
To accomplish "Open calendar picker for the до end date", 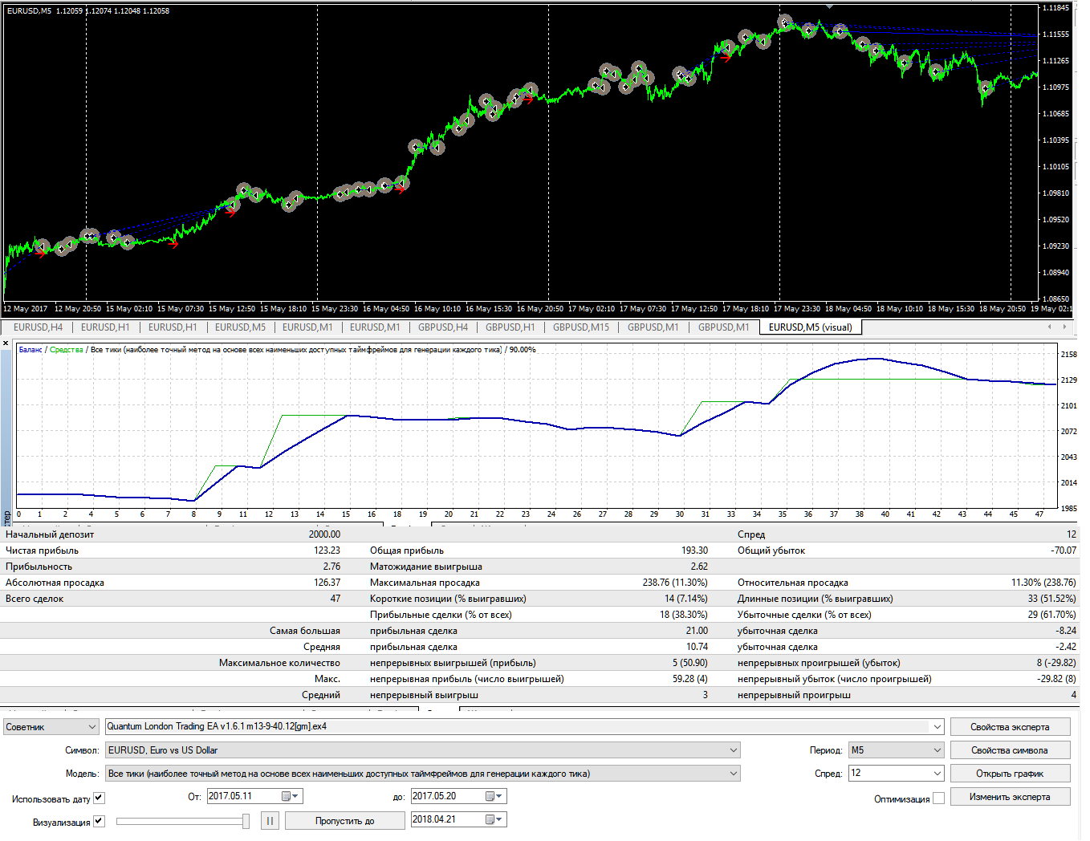I will coord(494,796).
